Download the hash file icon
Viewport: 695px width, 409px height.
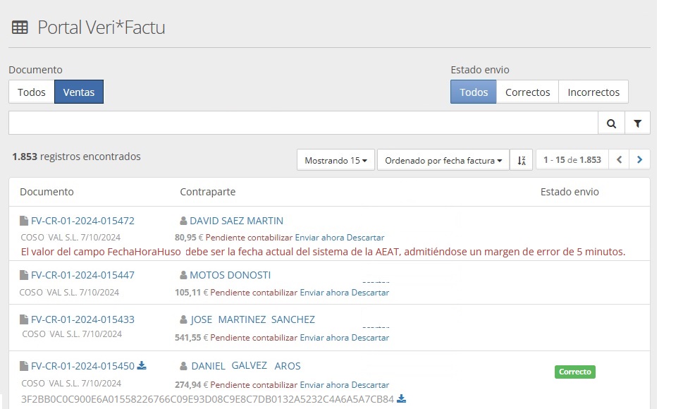point(402,399)
